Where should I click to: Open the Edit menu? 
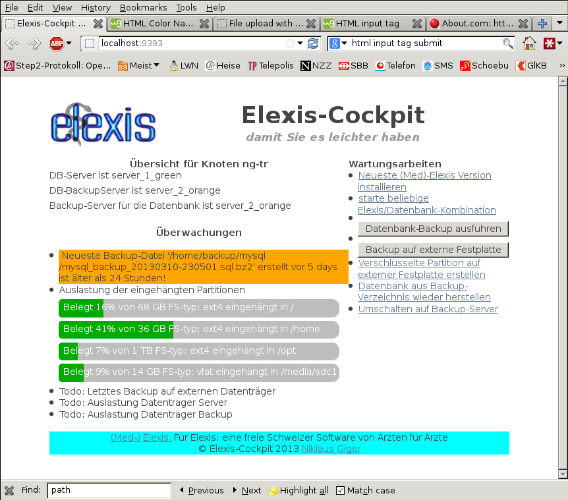pos(35,8)
